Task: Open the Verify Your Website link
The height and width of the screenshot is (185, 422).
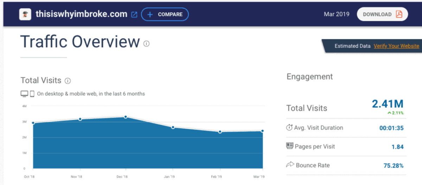Action: [x=396, y=46]
